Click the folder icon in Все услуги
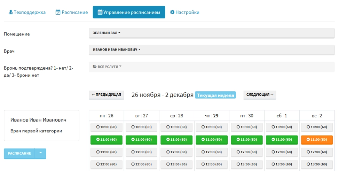Image resolution: width=339 pixels, height=171 pixels. point(95,67)
